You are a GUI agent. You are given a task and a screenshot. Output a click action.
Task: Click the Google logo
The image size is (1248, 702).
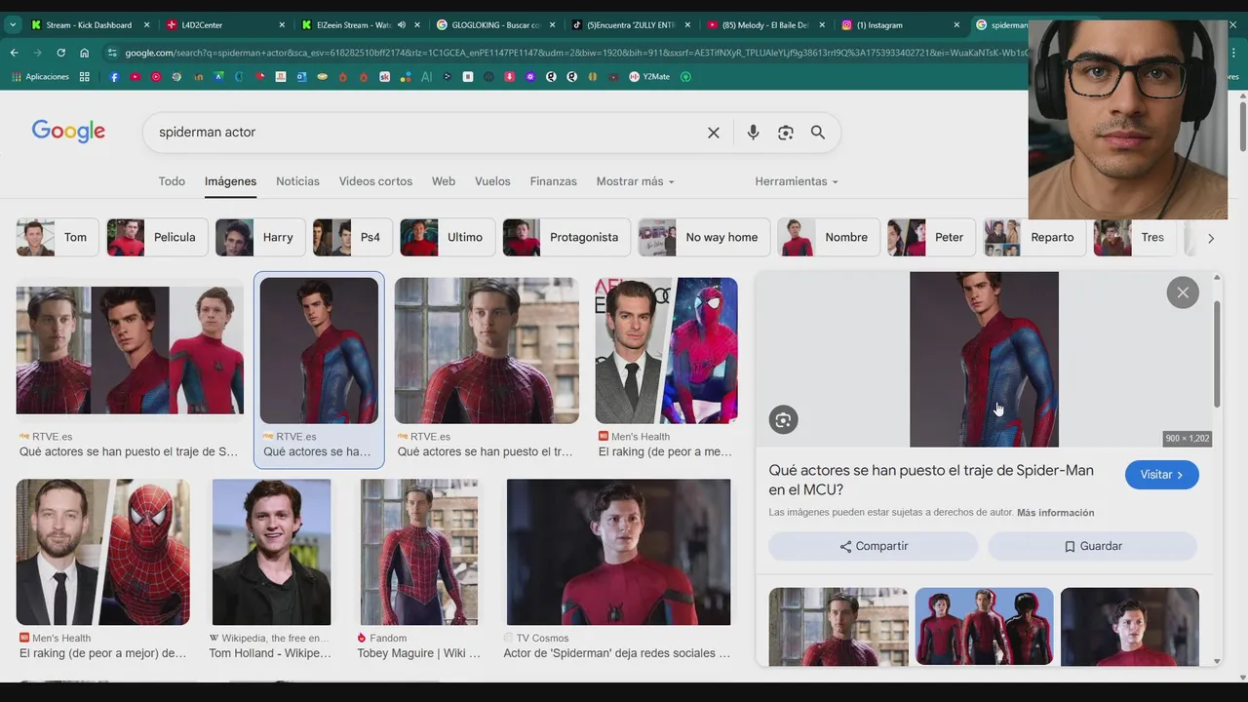[x=68, y=132]
